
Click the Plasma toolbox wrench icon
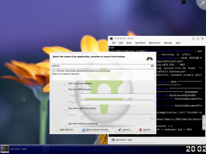pos(201,4)
